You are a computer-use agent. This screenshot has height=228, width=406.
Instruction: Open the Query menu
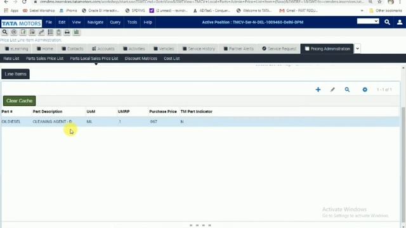pyautogui.click(x=115, y=22)
